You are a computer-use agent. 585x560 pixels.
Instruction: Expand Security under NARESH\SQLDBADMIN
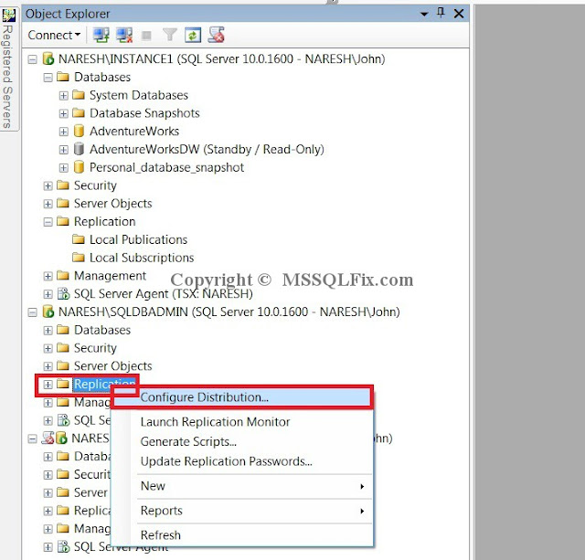coord(48,348)
